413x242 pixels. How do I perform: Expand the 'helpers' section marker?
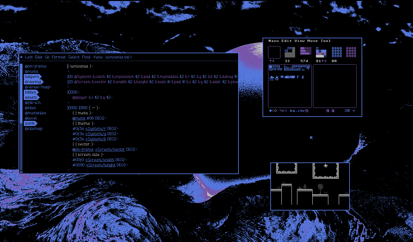point(32,77)
